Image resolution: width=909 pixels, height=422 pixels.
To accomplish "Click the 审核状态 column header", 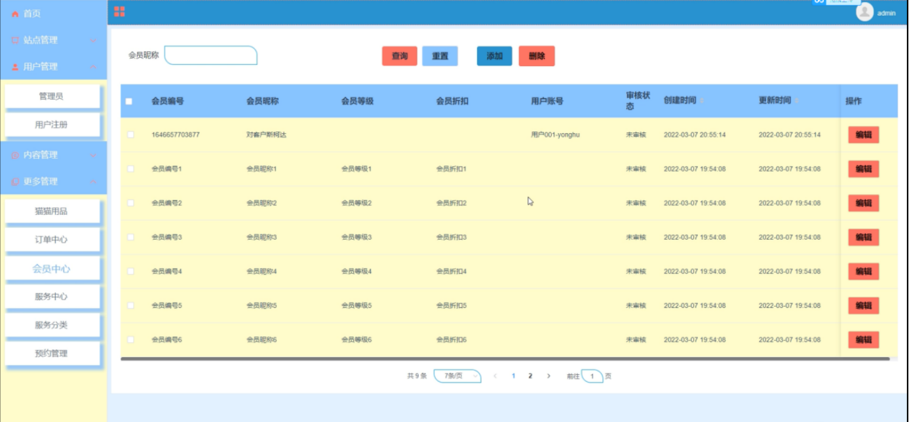I will click(638, 101).
